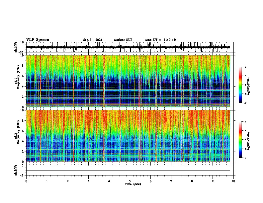Screen dimensions: 263x203
Task: Click the ch.2 colorbar 'log(PSD)' label
Action: click(249, 141)
